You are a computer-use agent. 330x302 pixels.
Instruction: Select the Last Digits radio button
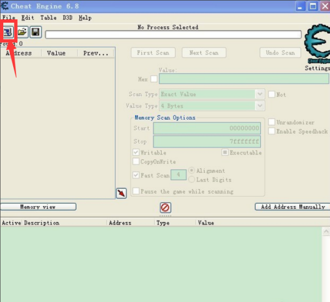[192, 180]
